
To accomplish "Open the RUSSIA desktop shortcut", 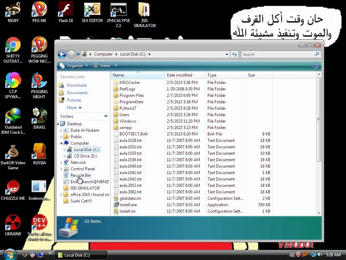I will 39,154.
